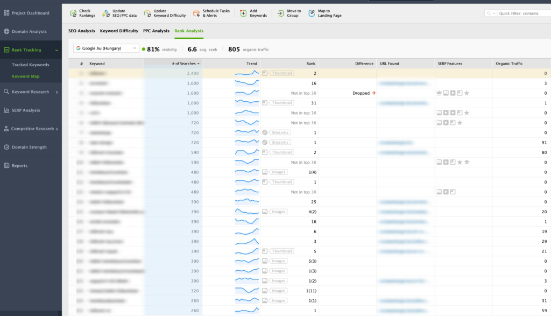Click Map to Landing Page icon
This screenshot has width=551, height=316.
(312, 13)
